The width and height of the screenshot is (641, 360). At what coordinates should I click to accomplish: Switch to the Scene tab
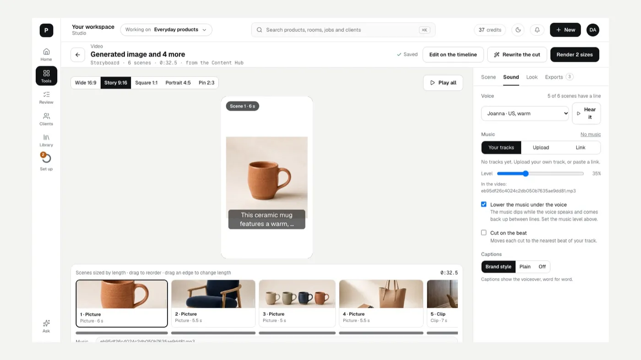[489, 77]
